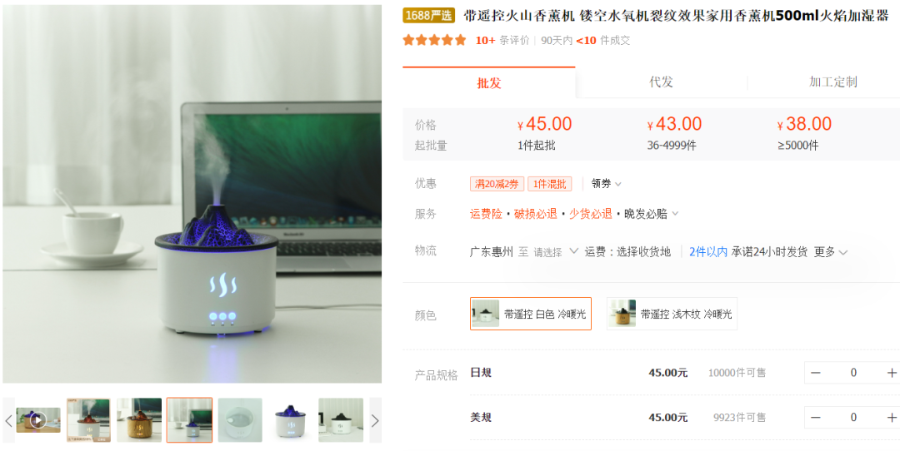Increase 日规 quantity with plus icon
900x451 pixels.
tap(892, 373)
